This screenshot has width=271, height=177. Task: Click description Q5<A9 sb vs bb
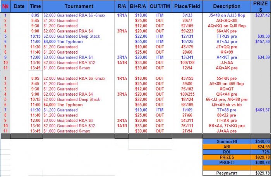227,105
